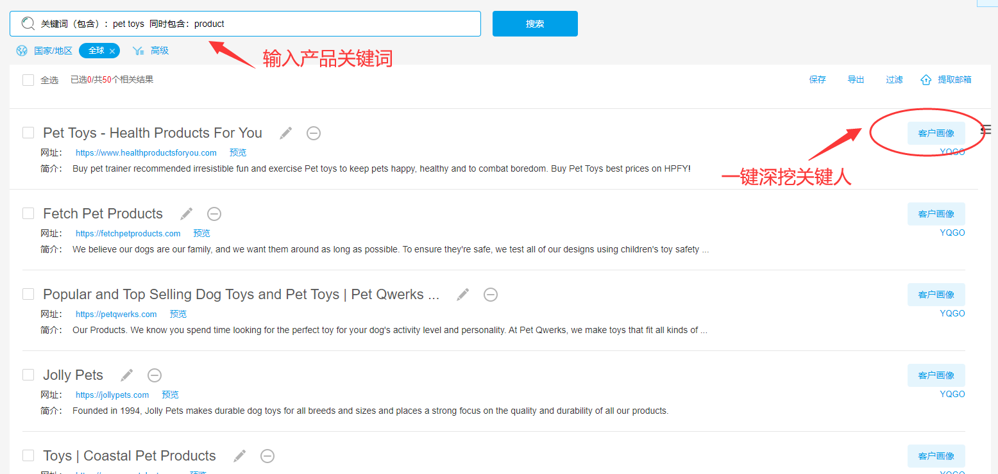Open 客户画像 for Jolly Pets
Viewport: 998px width, 474px height.
(x=936, y=375)
